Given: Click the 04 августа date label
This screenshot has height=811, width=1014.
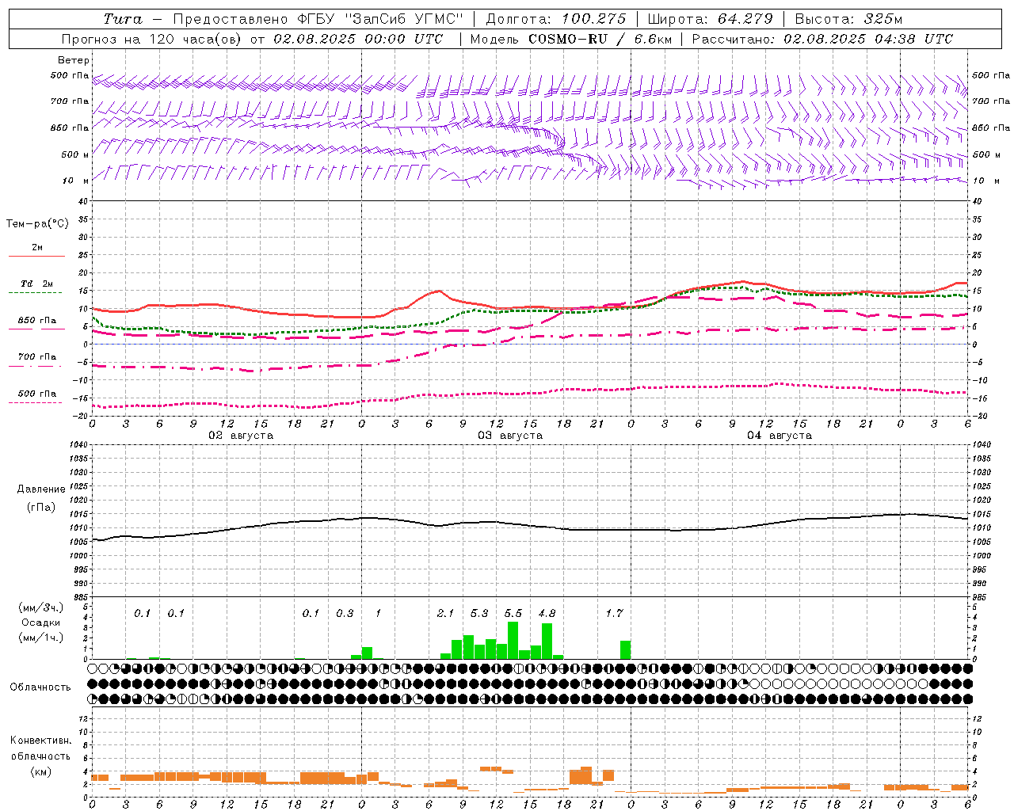Looking at the screenshot, I should [780, 436].
